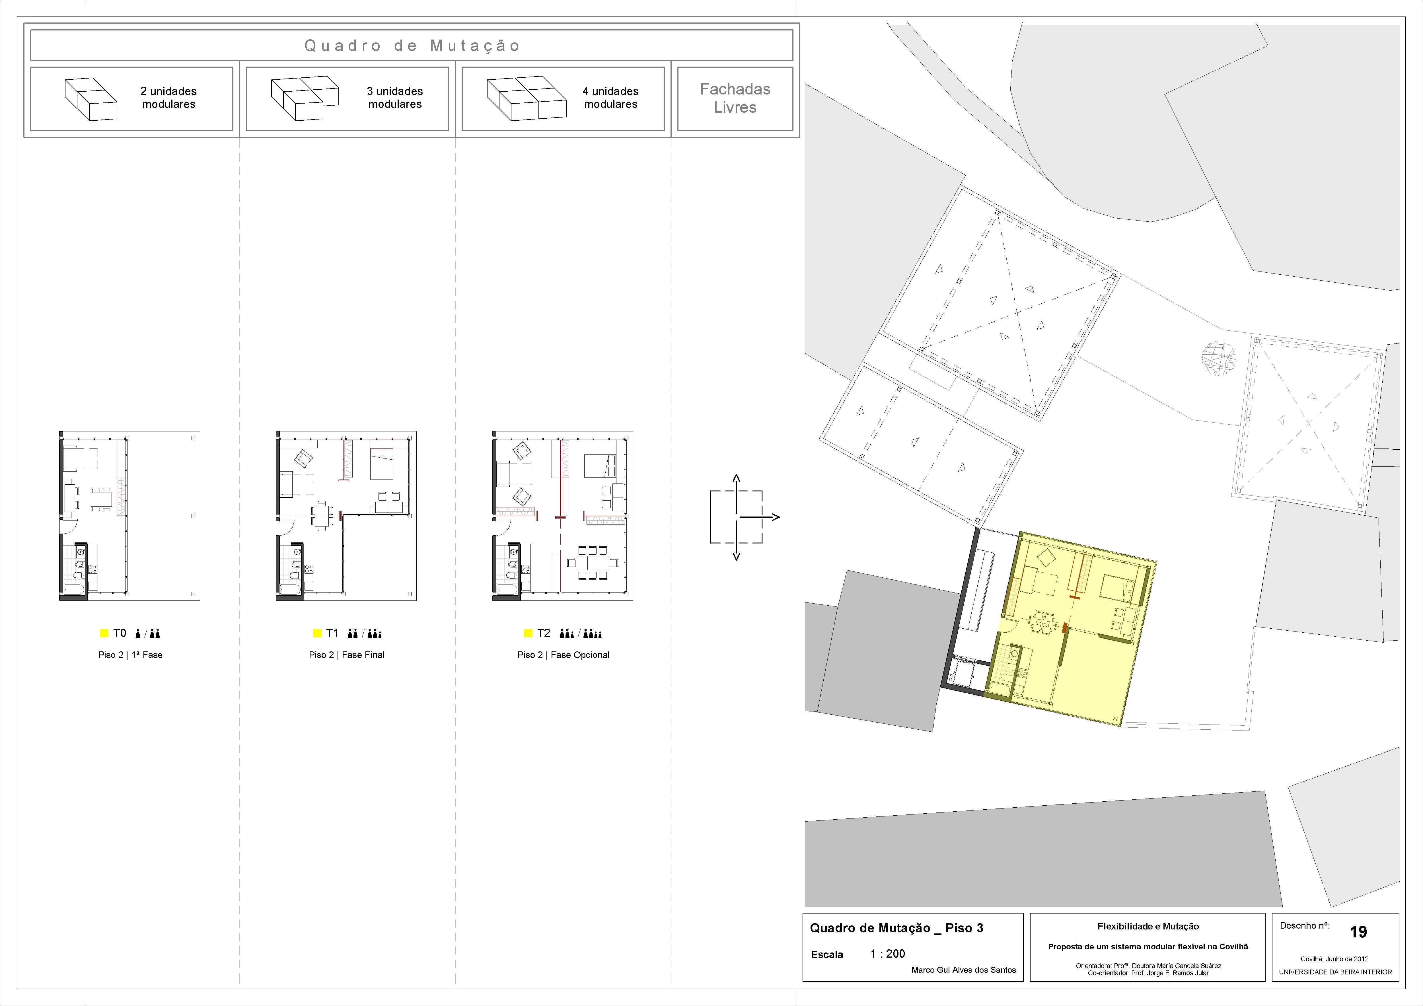Click the Piso 2 | Fase Final label

tap(346, 655)
